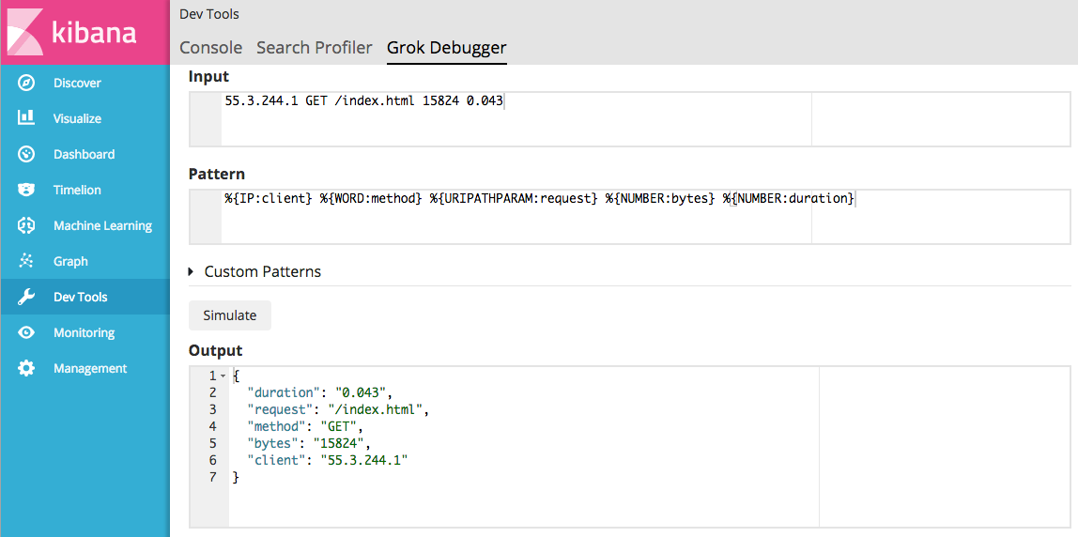The height and width of the screenshot is (537, 1078).
Task: Switch to the Console tab
Action: coord(211,48)
